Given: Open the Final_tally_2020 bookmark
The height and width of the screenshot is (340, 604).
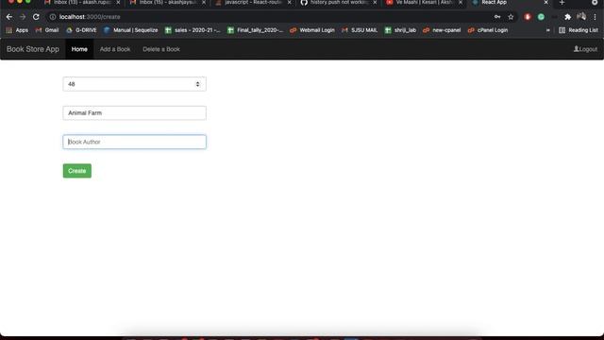Looking at the screenshot, I should [x=255, y=30].
